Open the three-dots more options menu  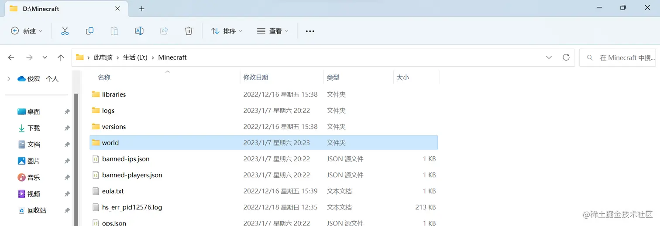coord(310,31)
